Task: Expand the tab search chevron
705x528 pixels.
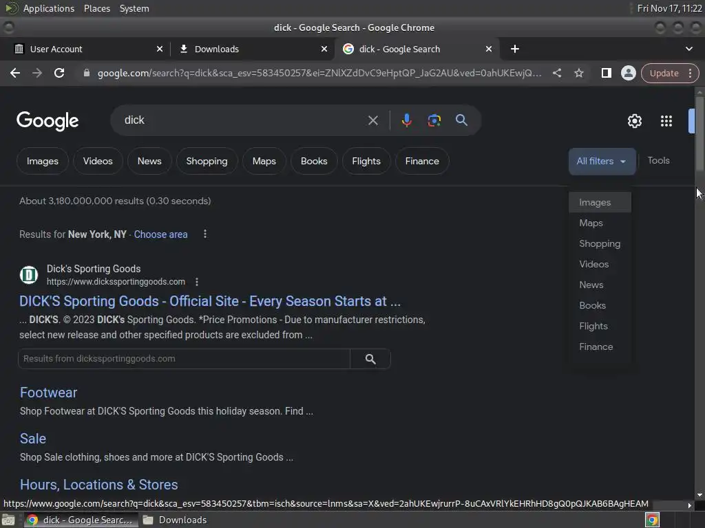Action: tap(688, 49)
